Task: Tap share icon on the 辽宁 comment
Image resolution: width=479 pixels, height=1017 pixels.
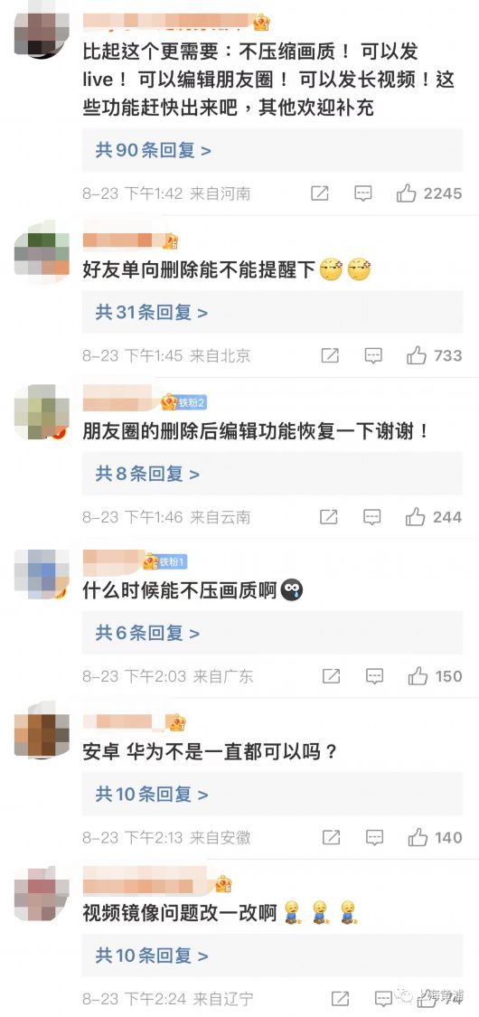Action: click(x=341, y=998)
